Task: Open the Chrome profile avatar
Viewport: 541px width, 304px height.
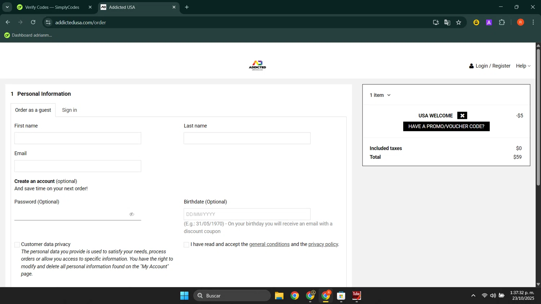Action: tap(520, 22)
